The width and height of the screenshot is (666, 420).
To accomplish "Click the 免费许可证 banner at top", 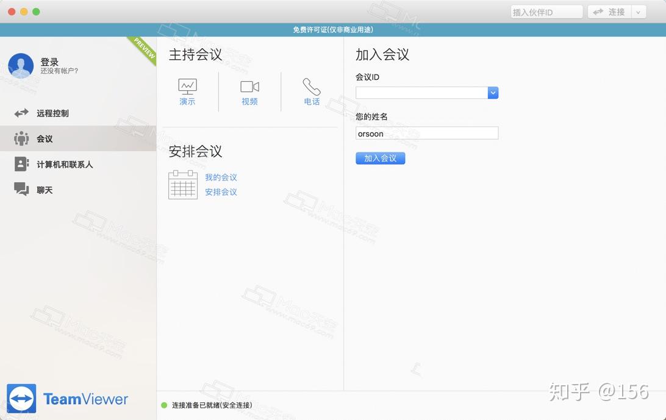I will [333, 29].
